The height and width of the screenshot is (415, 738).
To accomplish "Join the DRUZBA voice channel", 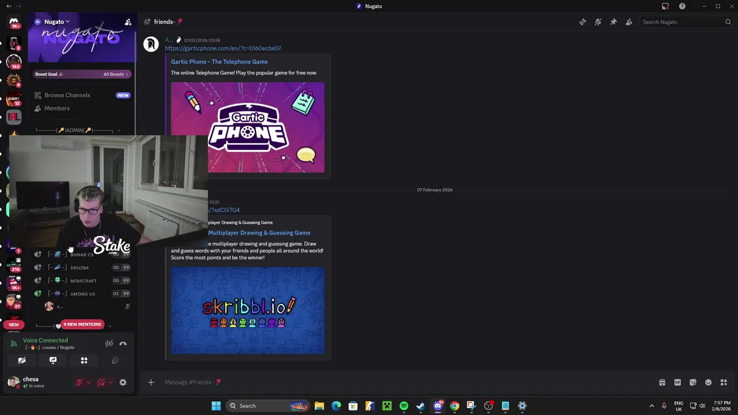I will [x=82, y=267].
